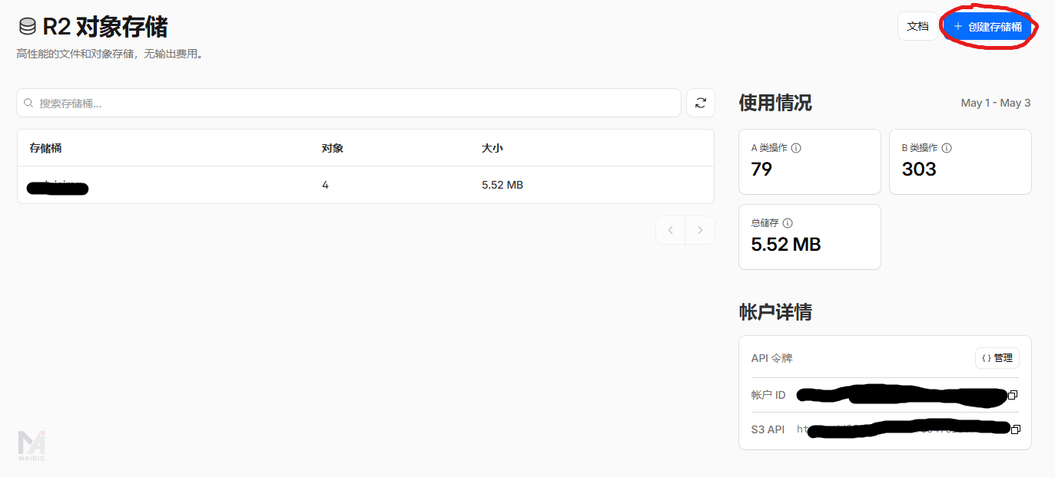This screenshot has width=1055, height=477.
Task: Click the Create bucket (创建存储桶) button
Action: [x=987, y=26]
